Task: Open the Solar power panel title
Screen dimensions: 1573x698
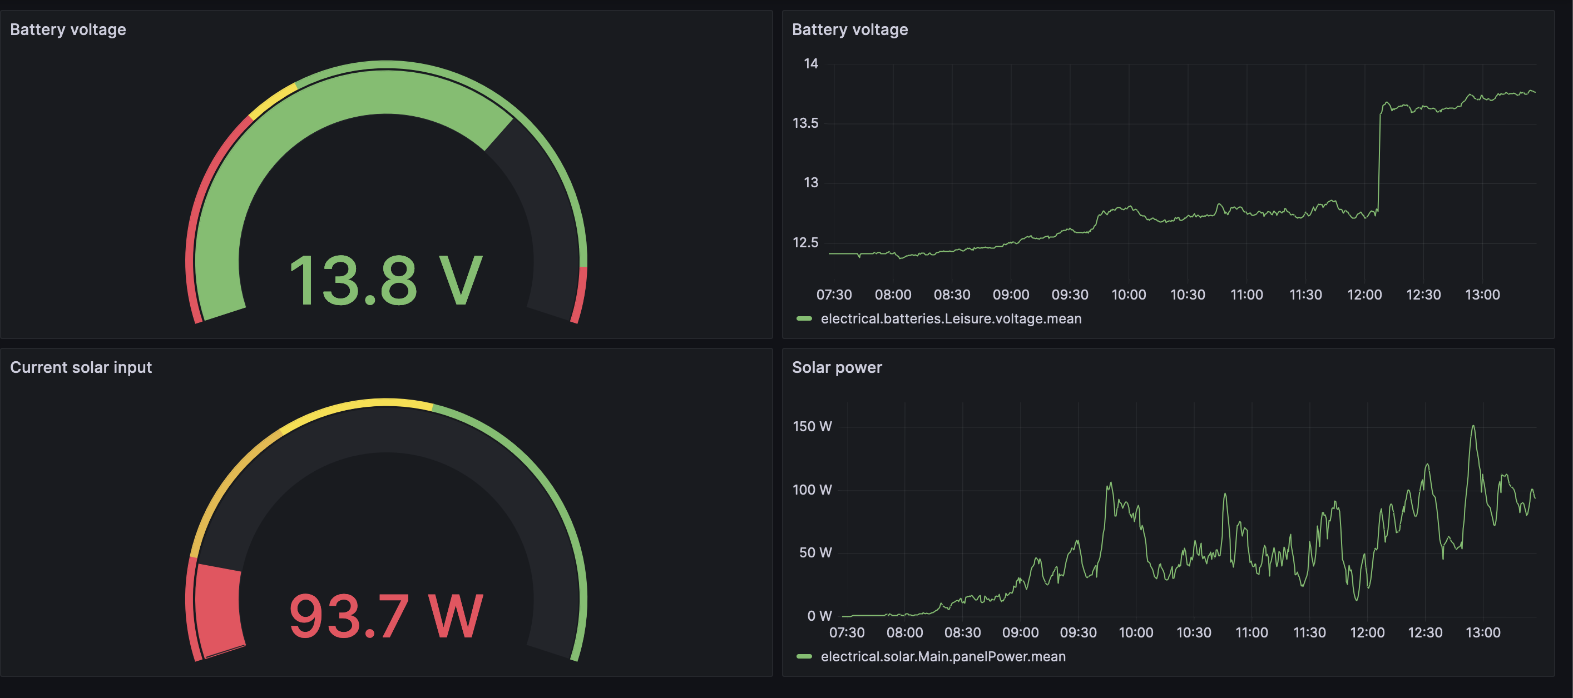Action: click(837, 367)
